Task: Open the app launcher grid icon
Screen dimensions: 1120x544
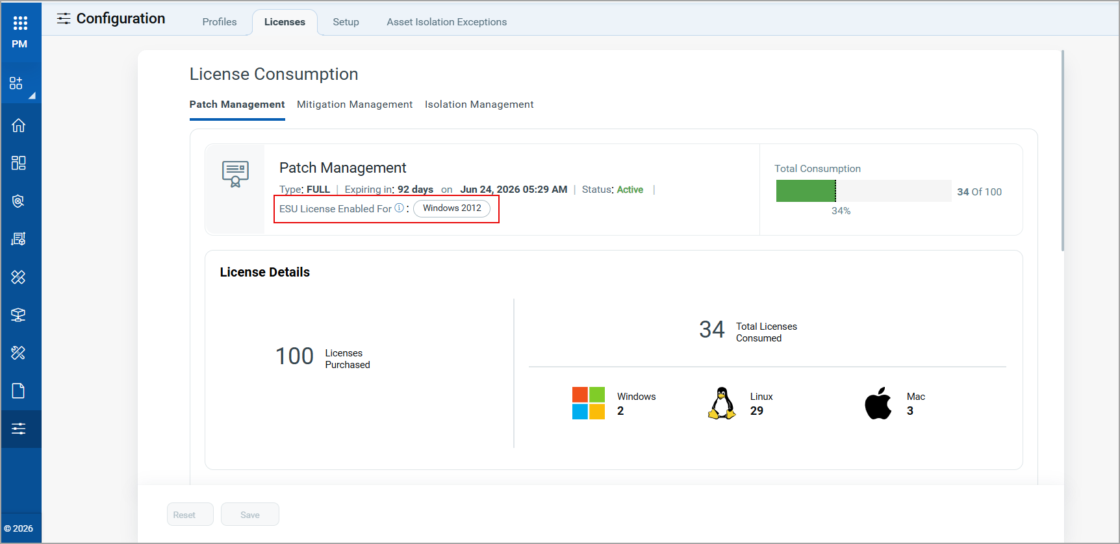Action: pyautogui.click(x=20, y=23)
